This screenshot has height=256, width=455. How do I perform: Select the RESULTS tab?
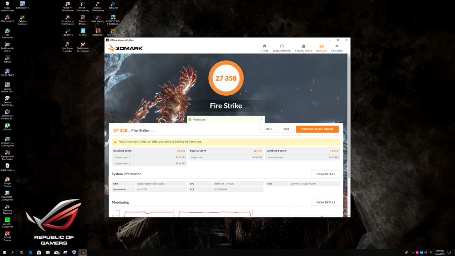point(321,48)
